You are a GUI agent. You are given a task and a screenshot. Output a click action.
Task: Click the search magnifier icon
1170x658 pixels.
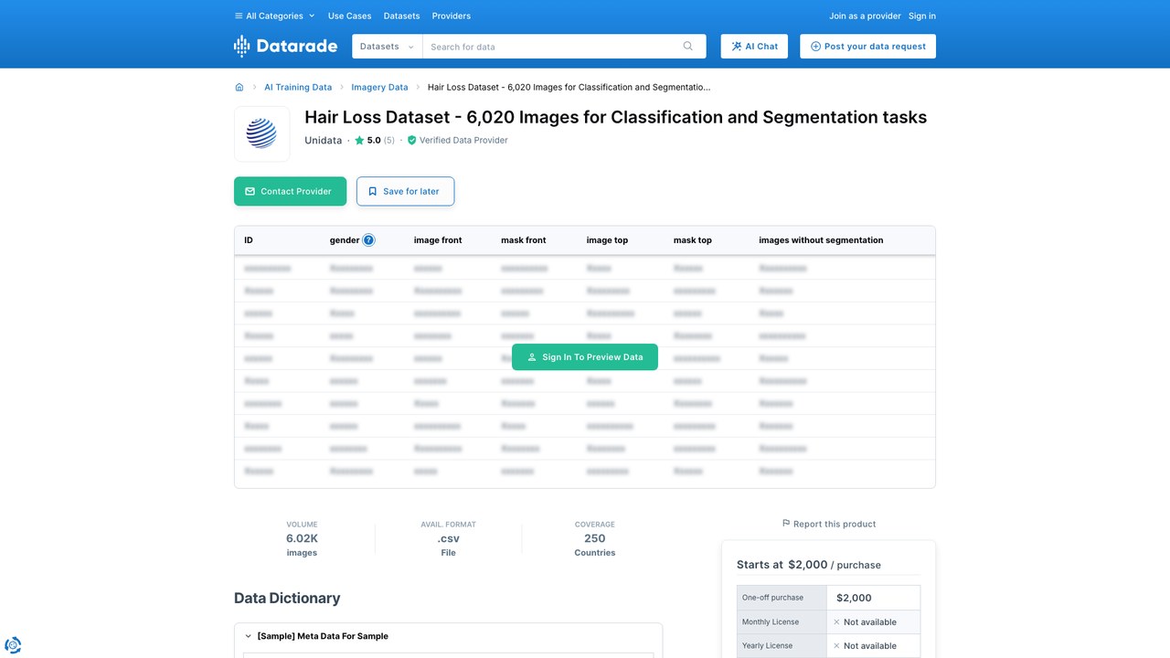tap(688, 47)
